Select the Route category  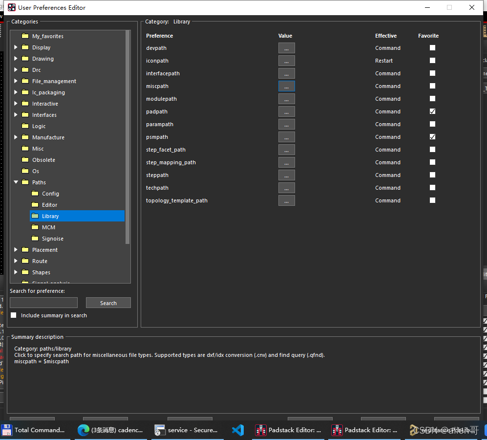[x=40, y=261]
